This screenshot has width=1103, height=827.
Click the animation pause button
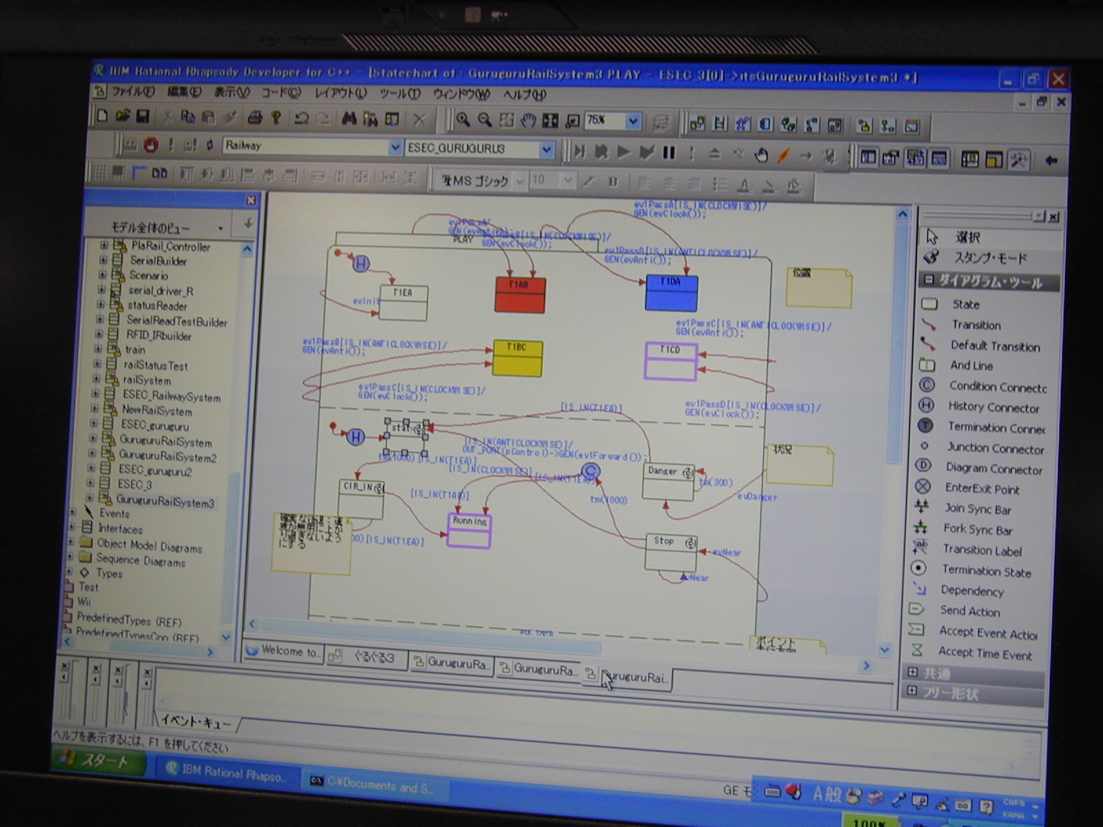[669, 152]
